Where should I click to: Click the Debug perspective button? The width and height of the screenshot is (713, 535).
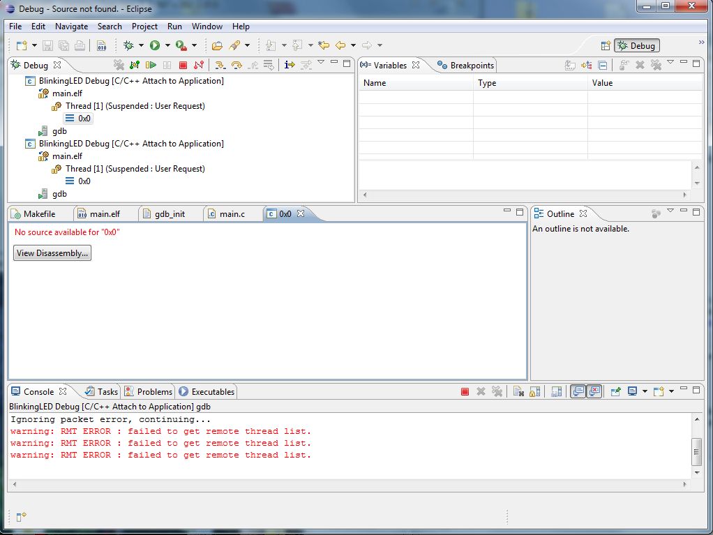(x=636, y=45)
